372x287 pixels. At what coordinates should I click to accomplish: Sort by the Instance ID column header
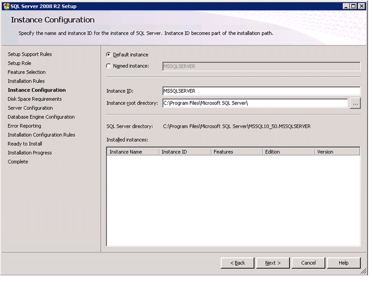point(185,152)
